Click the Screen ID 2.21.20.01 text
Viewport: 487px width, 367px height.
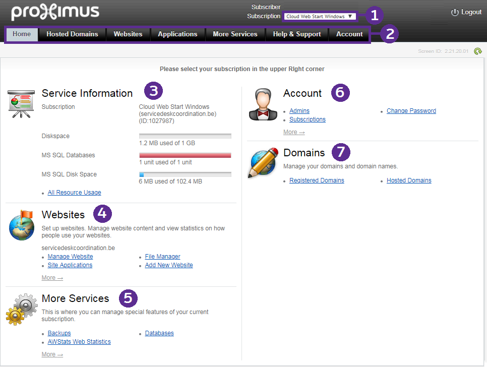pos(443,51)
